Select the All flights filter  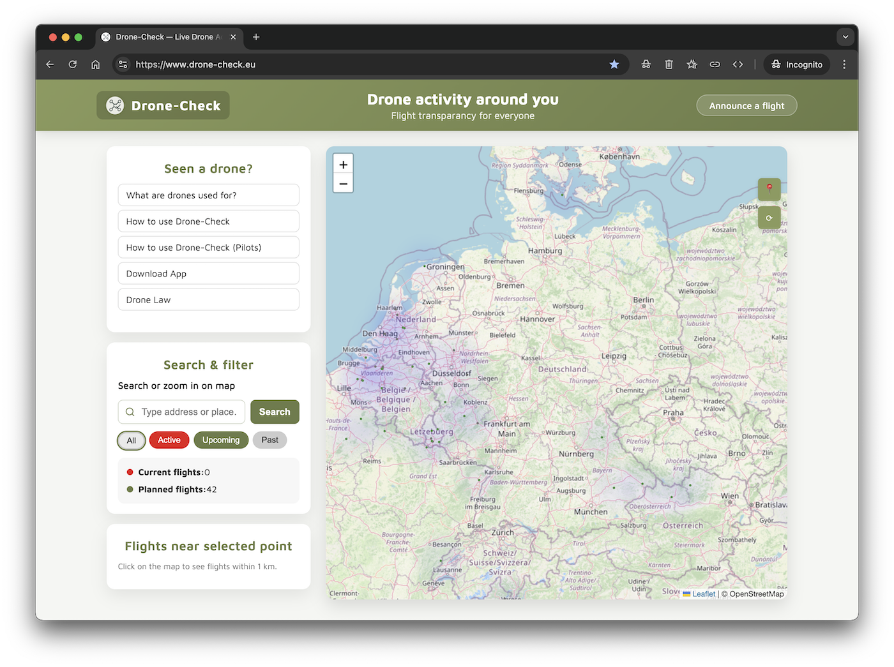click(132, 440)
